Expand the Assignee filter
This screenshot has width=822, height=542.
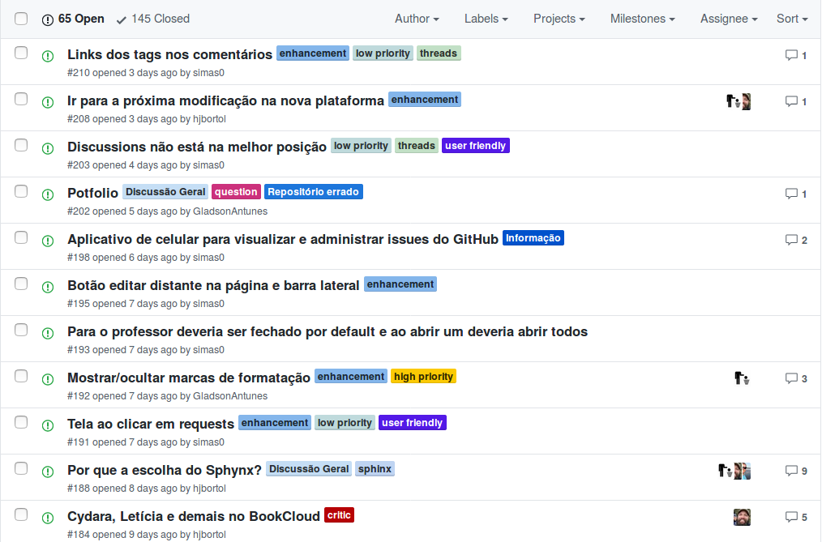729,19
